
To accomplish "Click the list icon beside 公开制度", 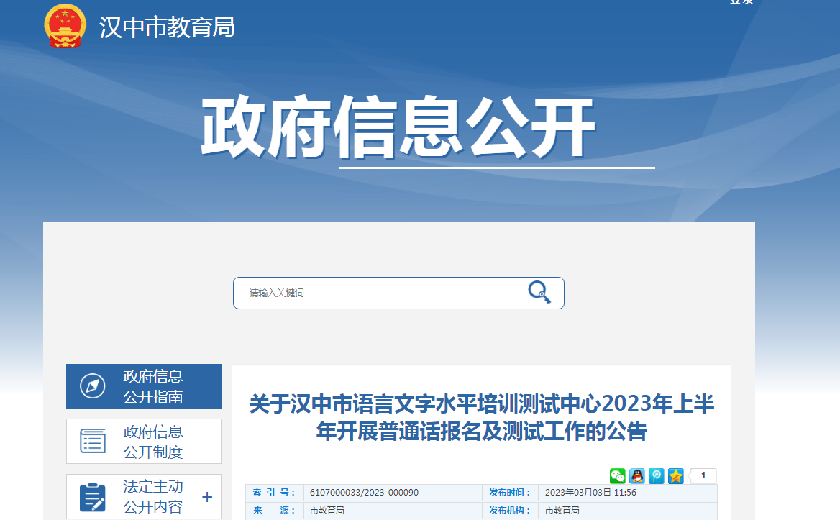I will pos(93,441).
